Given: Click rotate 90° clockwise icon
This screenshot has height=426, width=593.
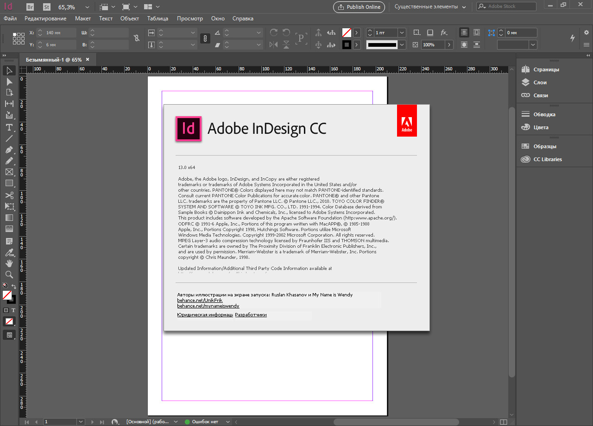Looking at the screenshot, I should coord(273,32).
